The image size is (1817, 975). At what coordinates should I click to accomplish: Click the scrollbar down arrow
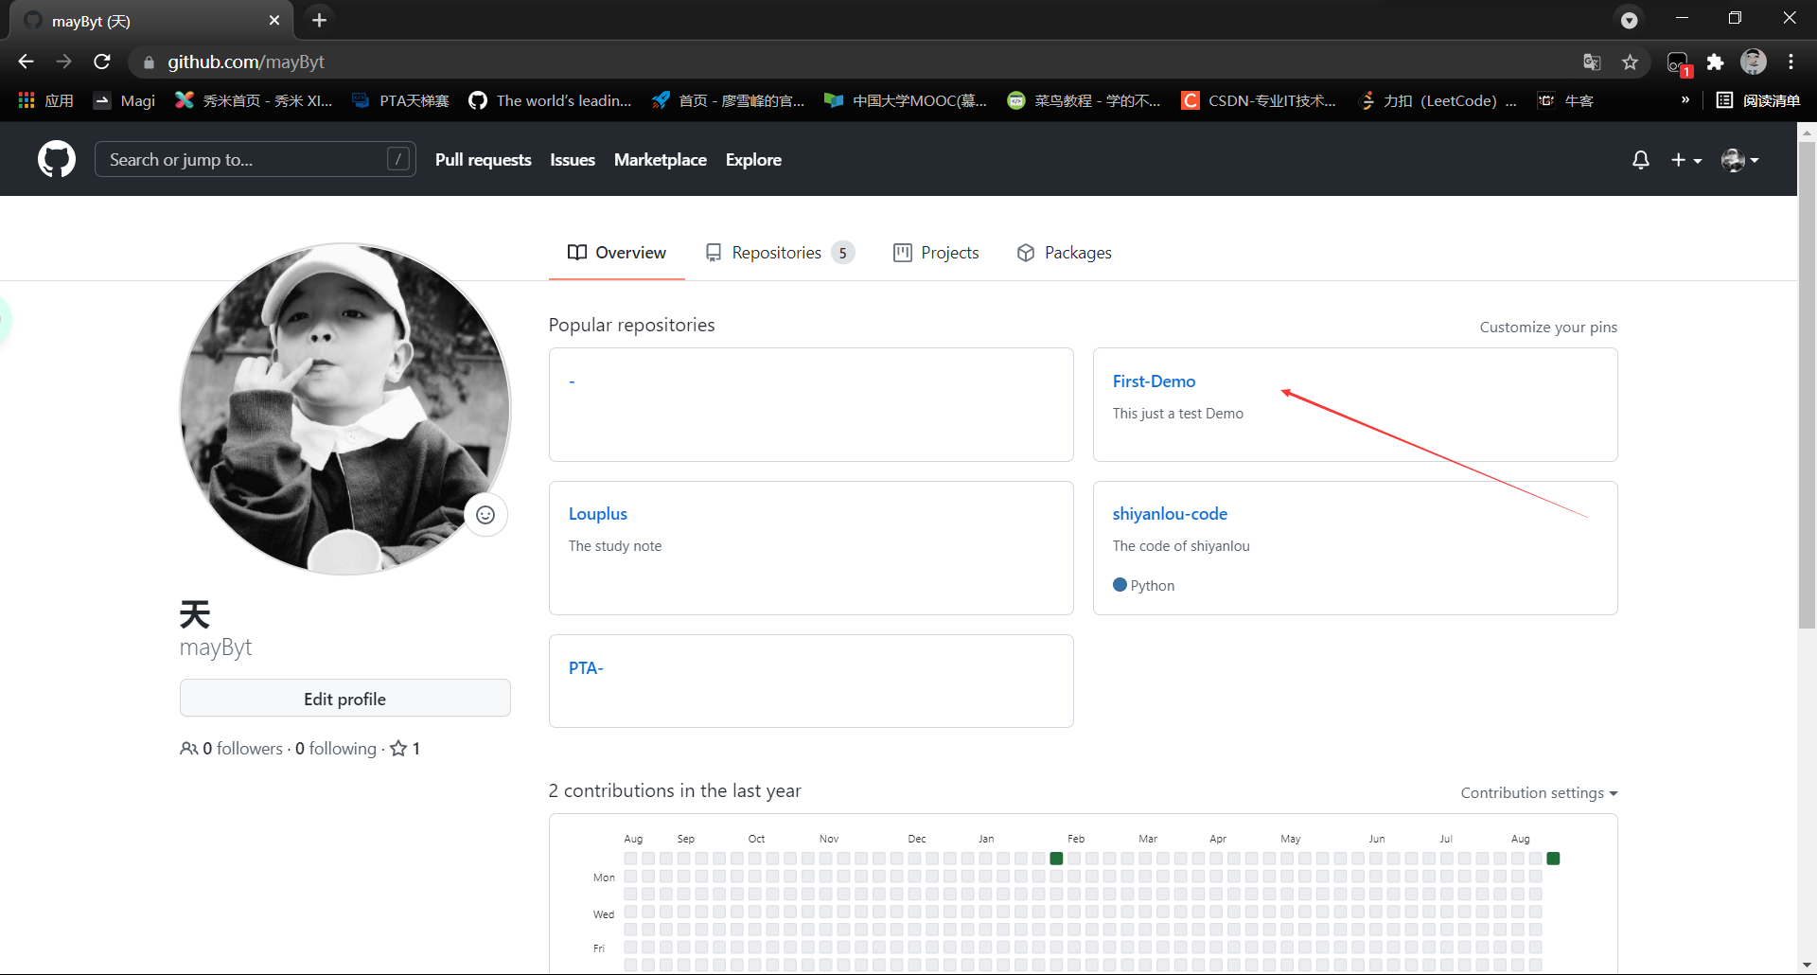(x=1807, y=965)
